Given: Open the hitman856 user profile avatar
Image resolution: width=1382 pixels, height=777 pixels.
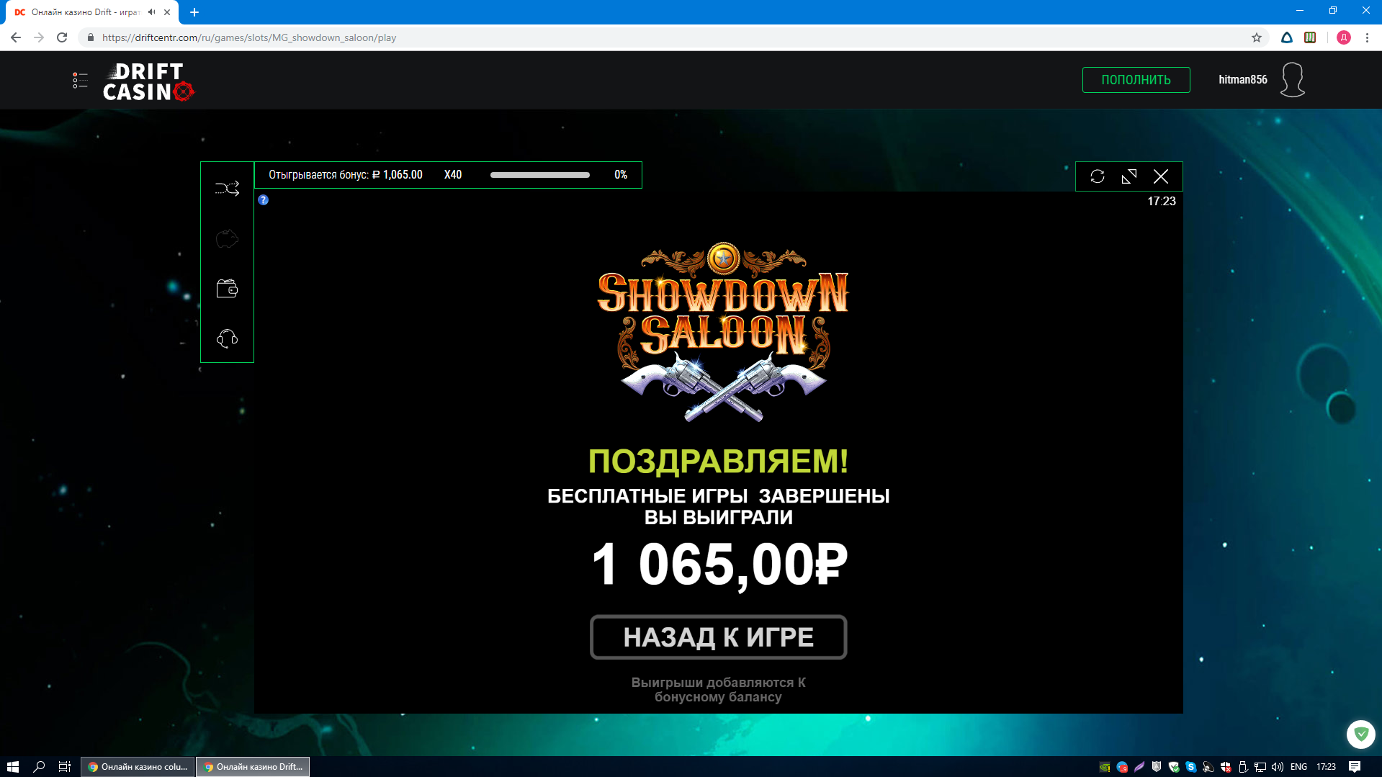Looking at the screenshot, I should coord(1292,79).
